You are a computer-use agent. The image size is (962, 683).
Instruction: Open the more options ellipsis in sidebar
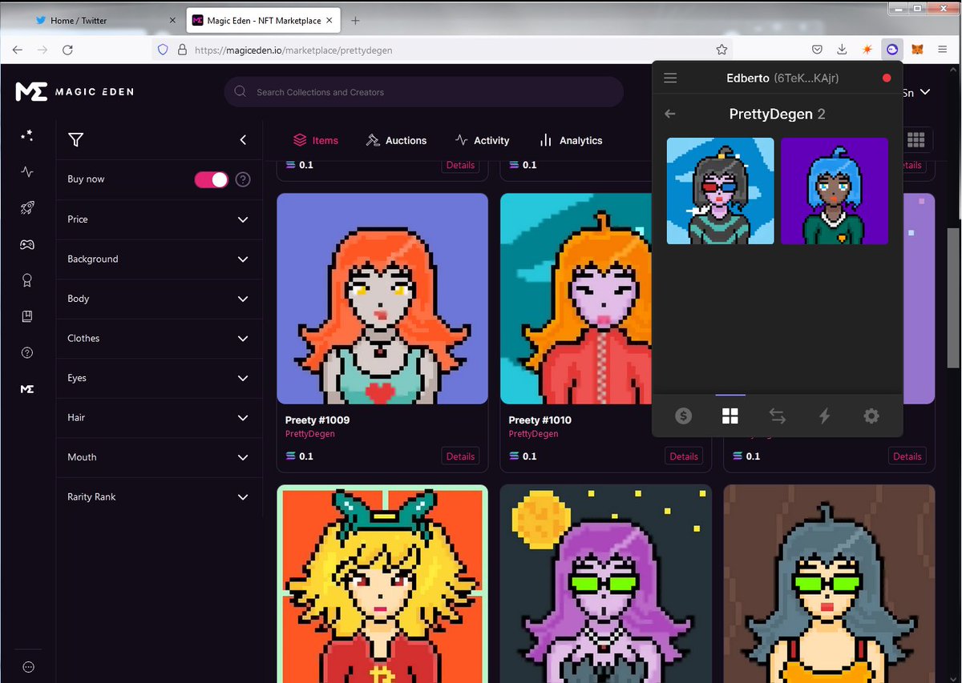pos(28,667)
